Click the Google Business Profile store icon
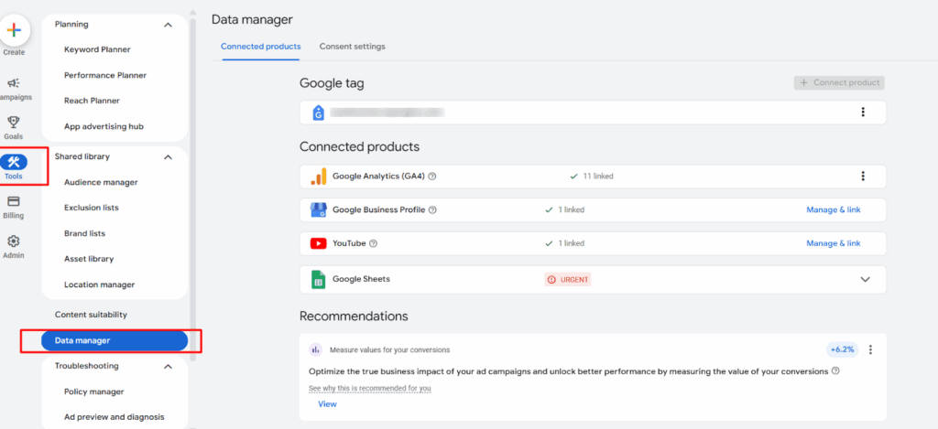The height and width of the screenshot is (429, 938). 318,209
